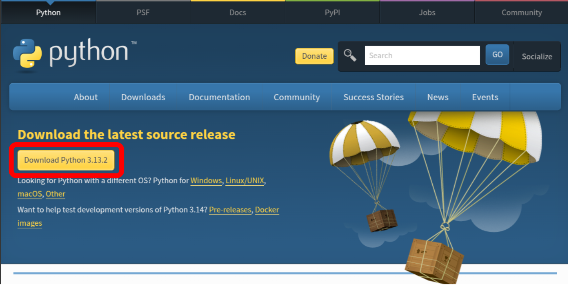Open the Success Stories menu
This screenshot has width=568, height=288.
click(373, 97)
